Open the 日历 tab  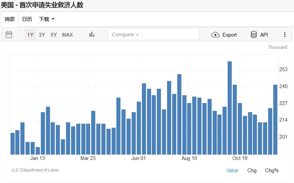[27, 19]
